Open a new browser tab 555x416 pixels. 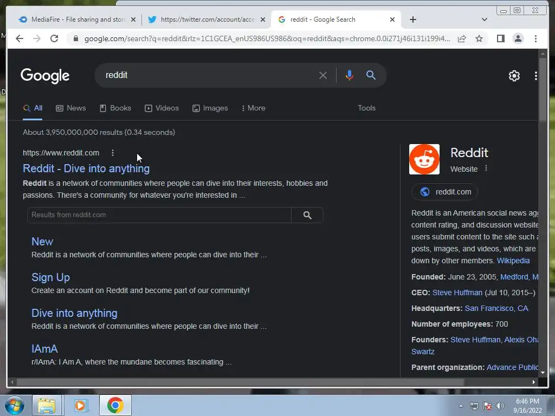click(x=412, y=19)
